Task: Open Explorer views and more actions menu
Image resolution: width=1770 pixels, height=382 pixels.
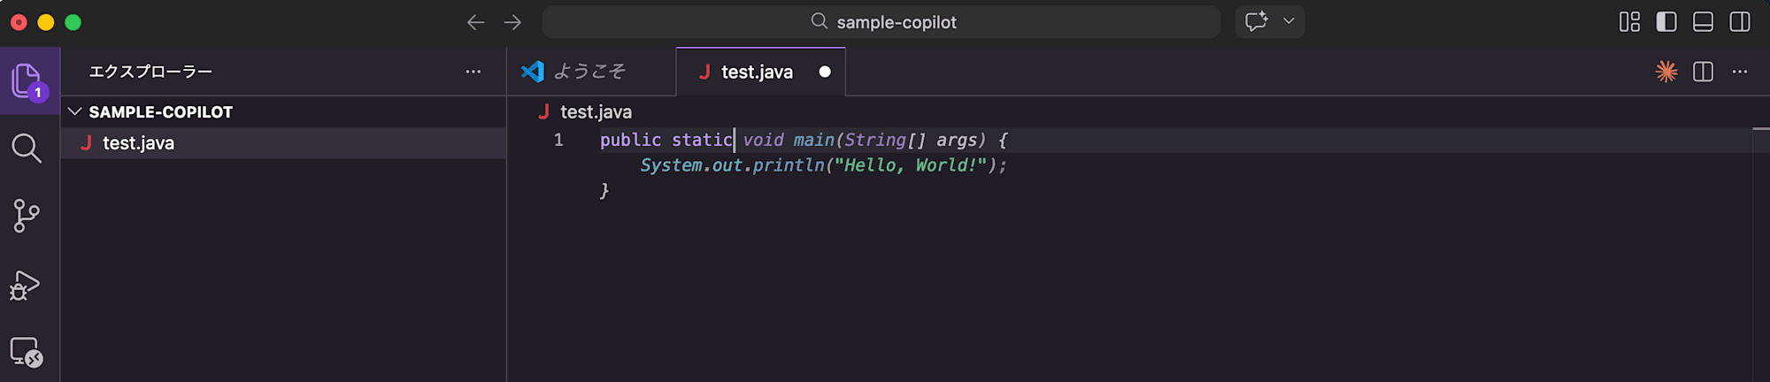Action: [473, 72]
